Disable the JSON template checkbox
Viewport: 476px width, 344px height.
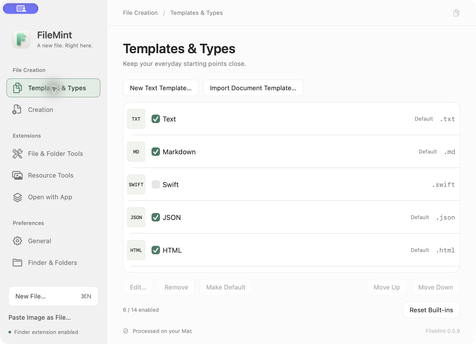pos(156,217)
